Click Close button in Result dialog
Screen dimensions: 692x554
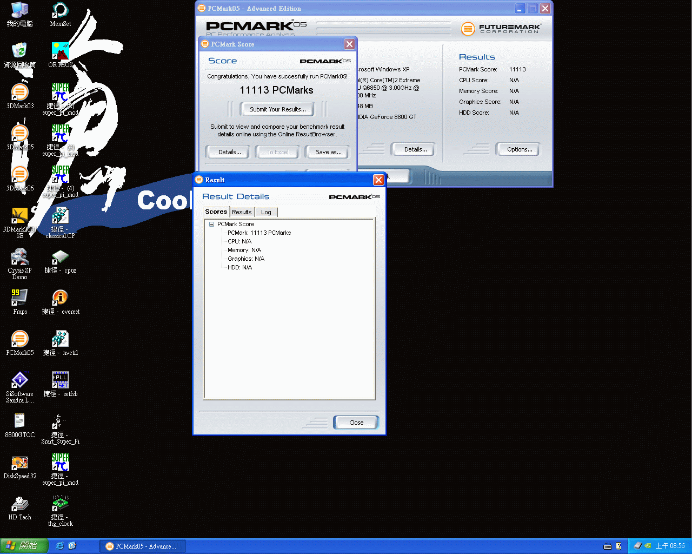click(356, 423)
